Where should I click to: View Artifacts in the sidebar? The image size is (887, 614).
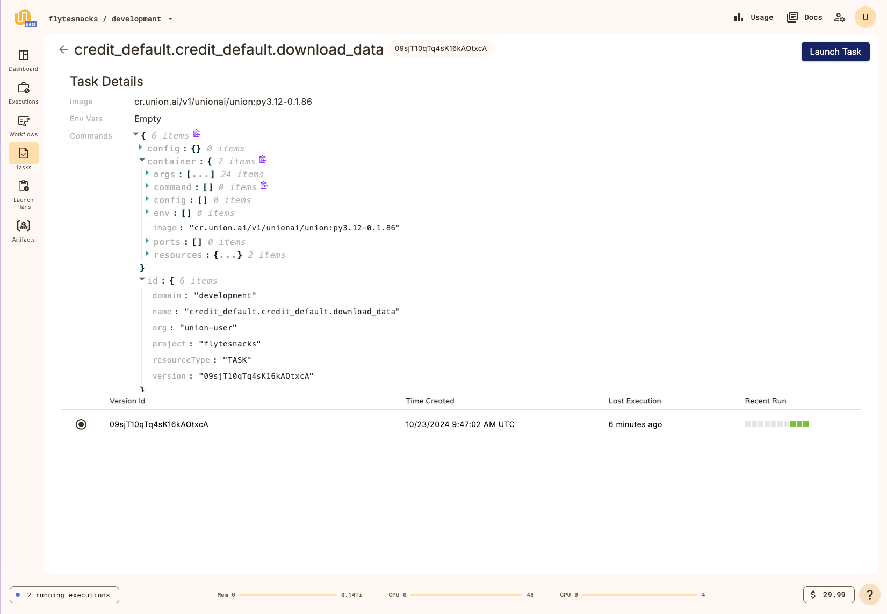23,230
